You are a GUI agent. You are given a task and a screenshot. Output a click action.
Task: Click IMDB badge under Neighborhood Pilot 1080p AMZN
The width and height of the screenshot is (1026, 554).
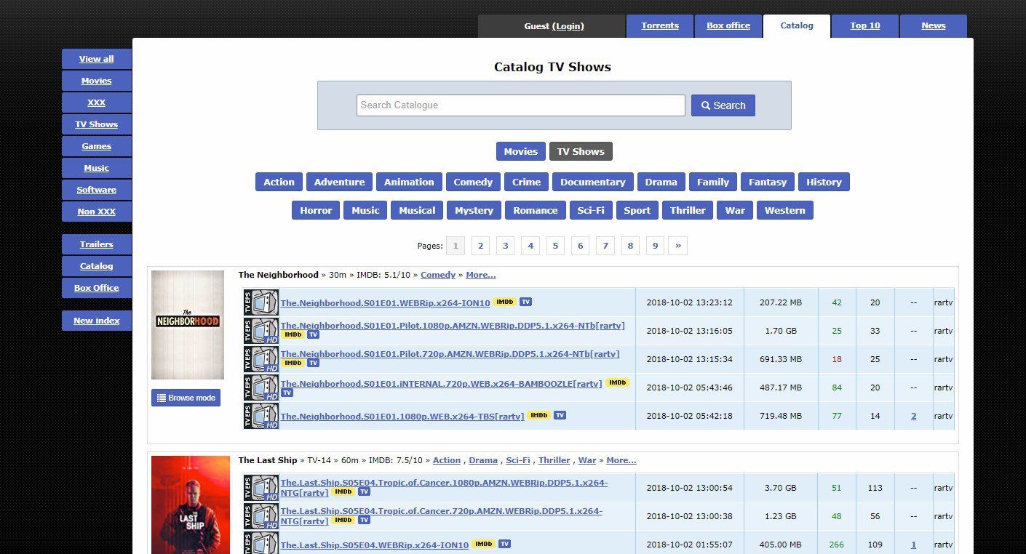coord(293,334)
